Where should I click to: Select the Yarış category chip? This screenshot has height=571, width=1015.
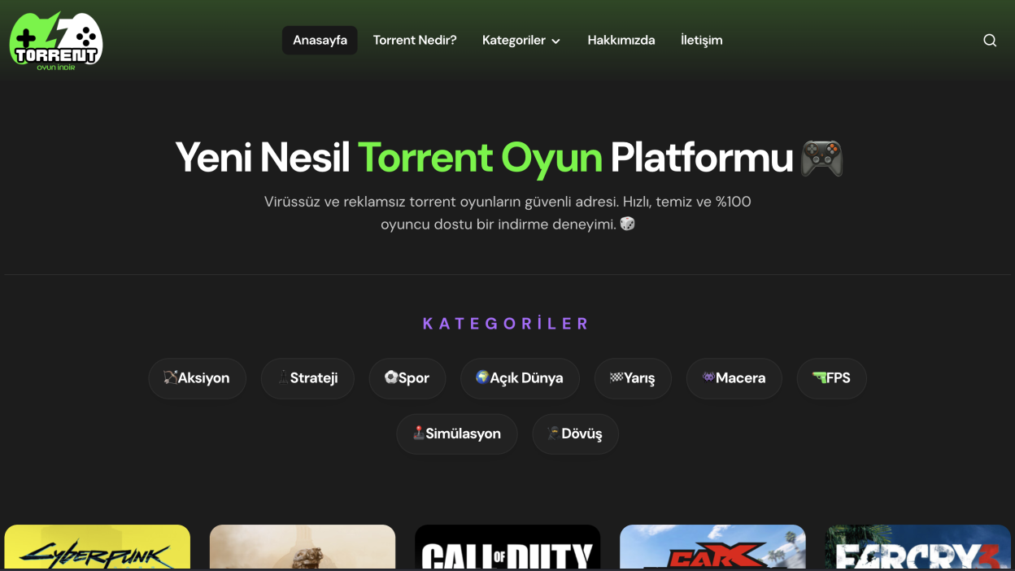(633, 378)
